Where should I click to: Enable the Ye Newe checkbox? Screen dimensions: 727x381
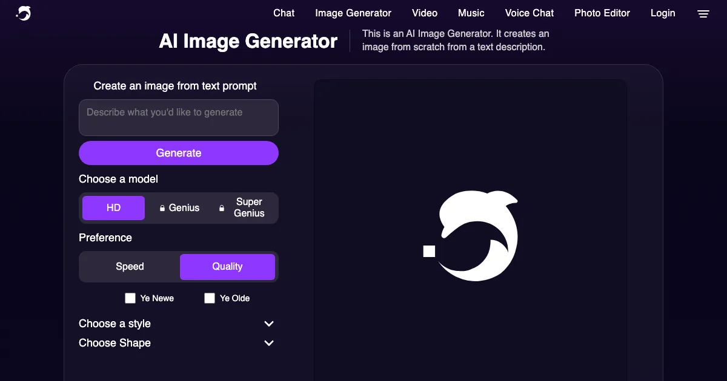pos(130,298)
